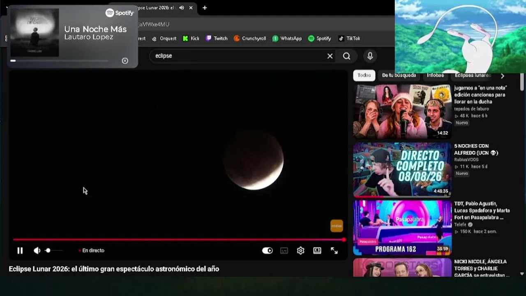
Task: Close the Eclipse Lunar 2026 browser tab
Action: [191, 8]
